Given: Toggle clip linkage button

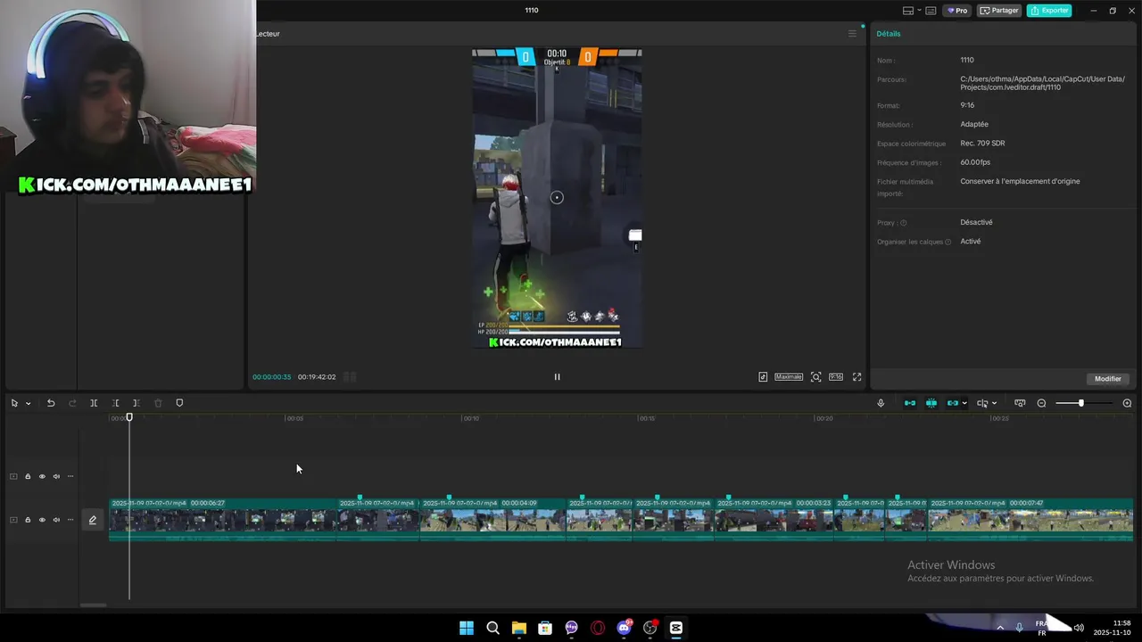Looking at the screenshot, I should [953, 403].
